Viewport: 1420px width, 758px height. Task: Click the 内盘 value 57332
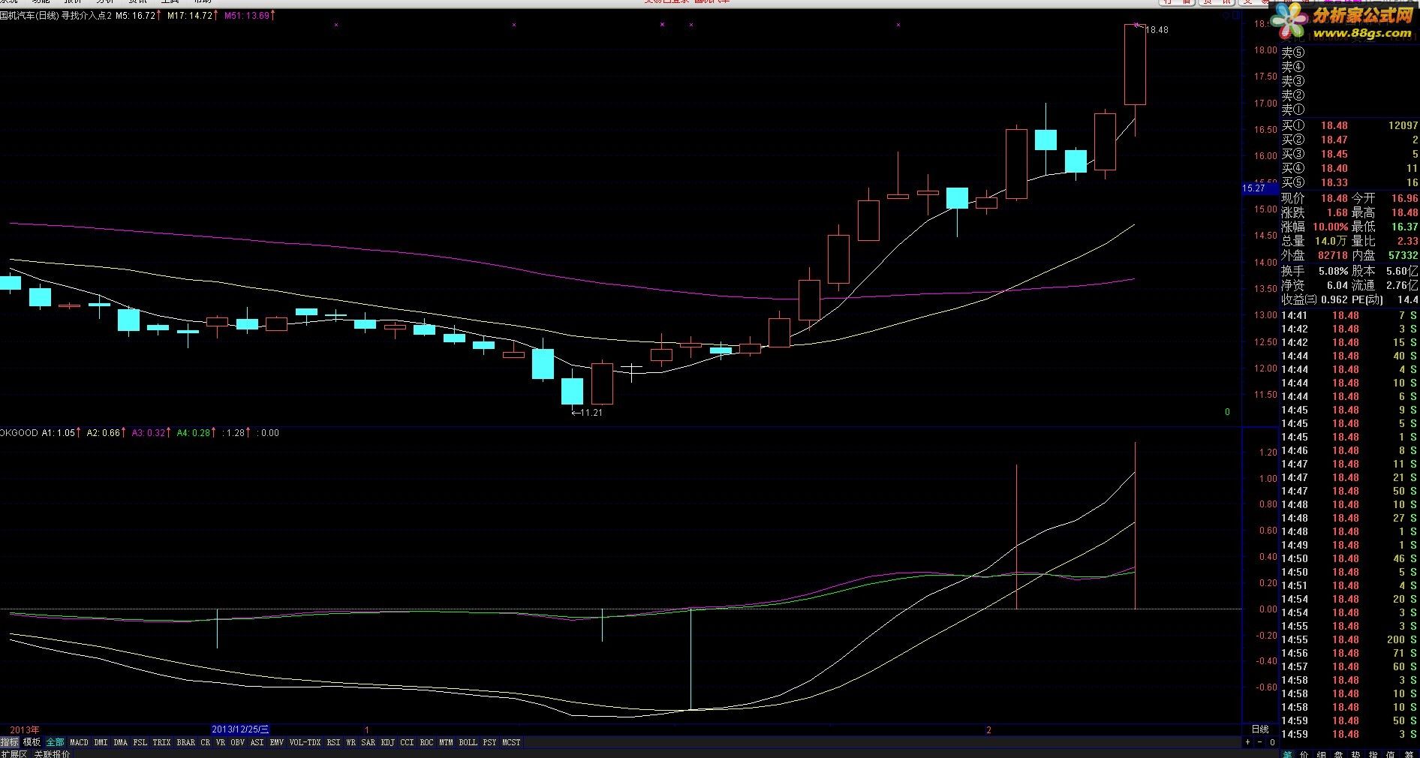coord(1403,256)
